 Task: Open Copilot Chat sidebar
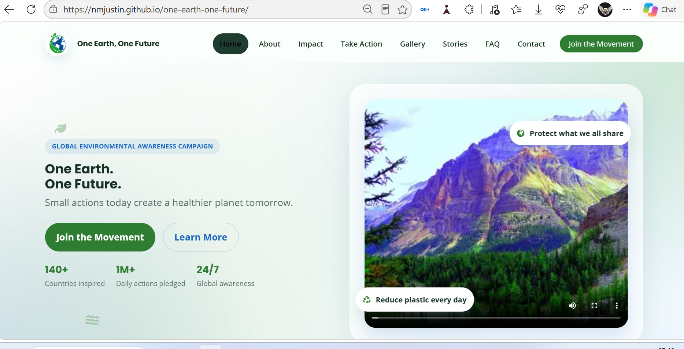(x=661, y=10)
